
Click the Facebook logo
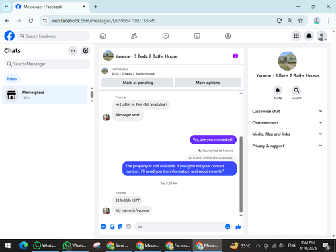pyautogui.click(x=9, y=36)
